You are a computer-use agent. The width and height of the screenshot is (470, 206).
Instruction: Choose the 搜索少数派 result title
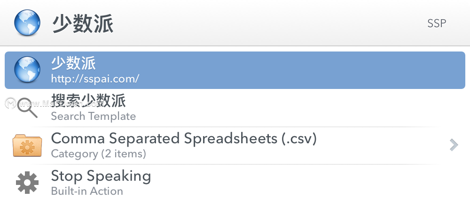tap(88, 101)
